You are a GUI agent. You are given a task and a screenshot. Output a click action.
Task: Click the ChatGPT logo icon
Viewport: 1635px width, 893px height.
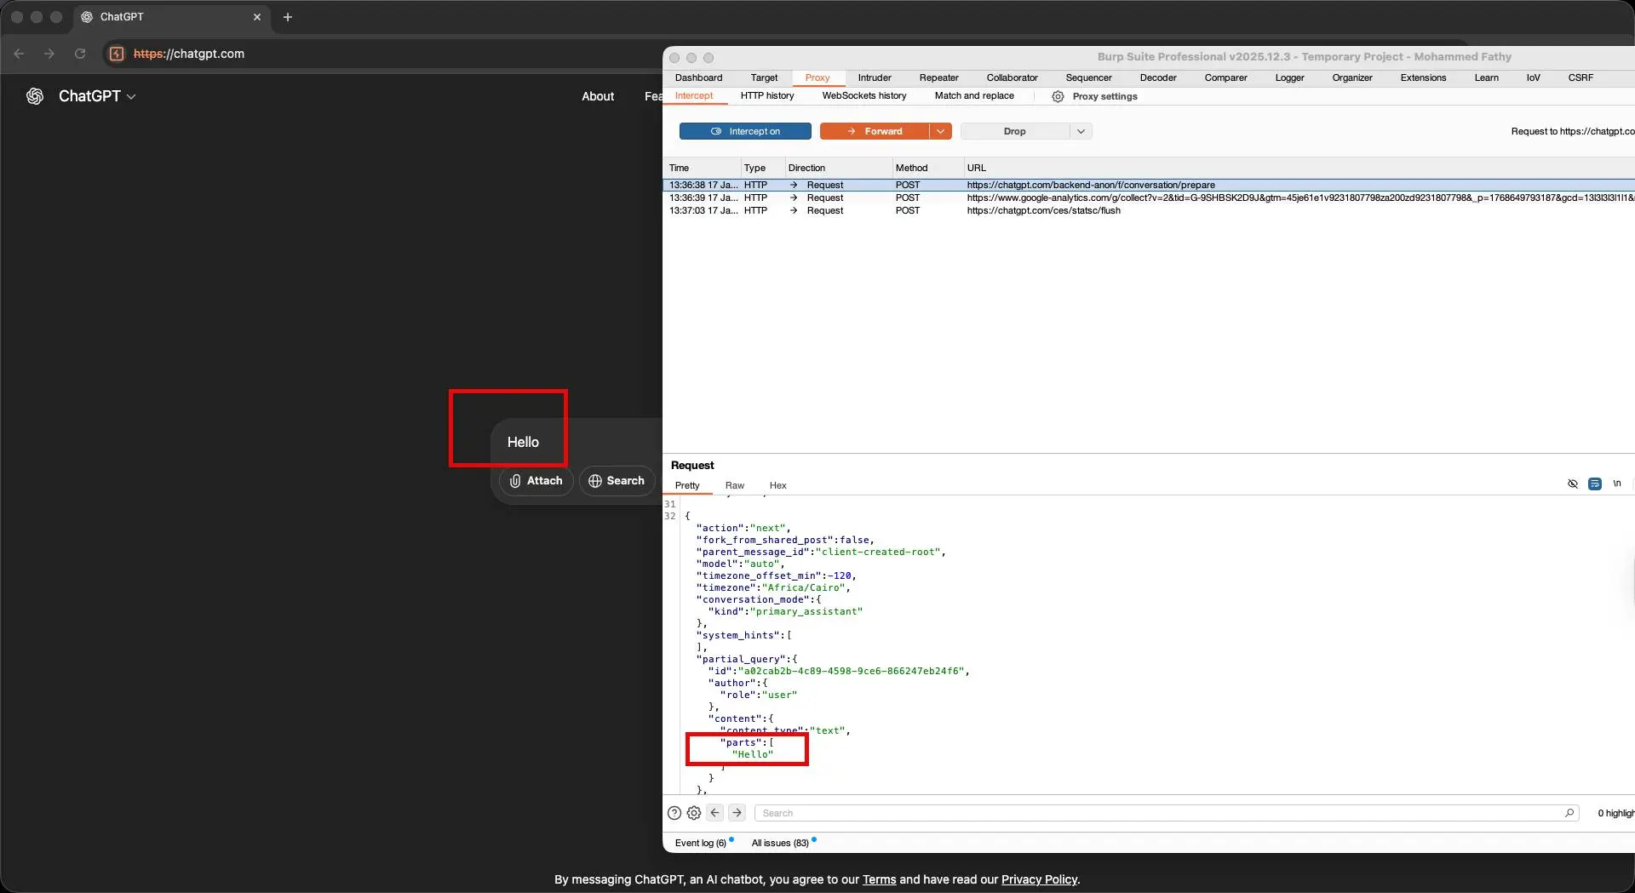coord(35,96)
